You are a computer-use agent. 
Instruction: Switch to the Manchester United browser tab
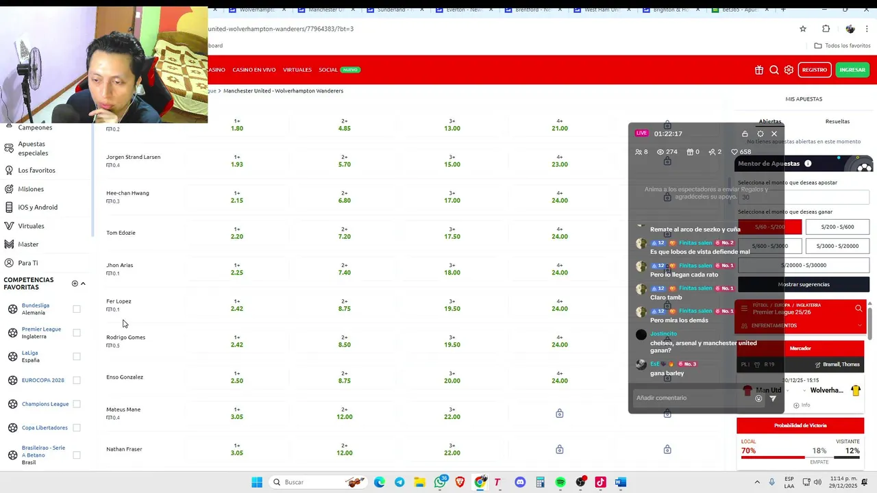click(x=325, y=10)
